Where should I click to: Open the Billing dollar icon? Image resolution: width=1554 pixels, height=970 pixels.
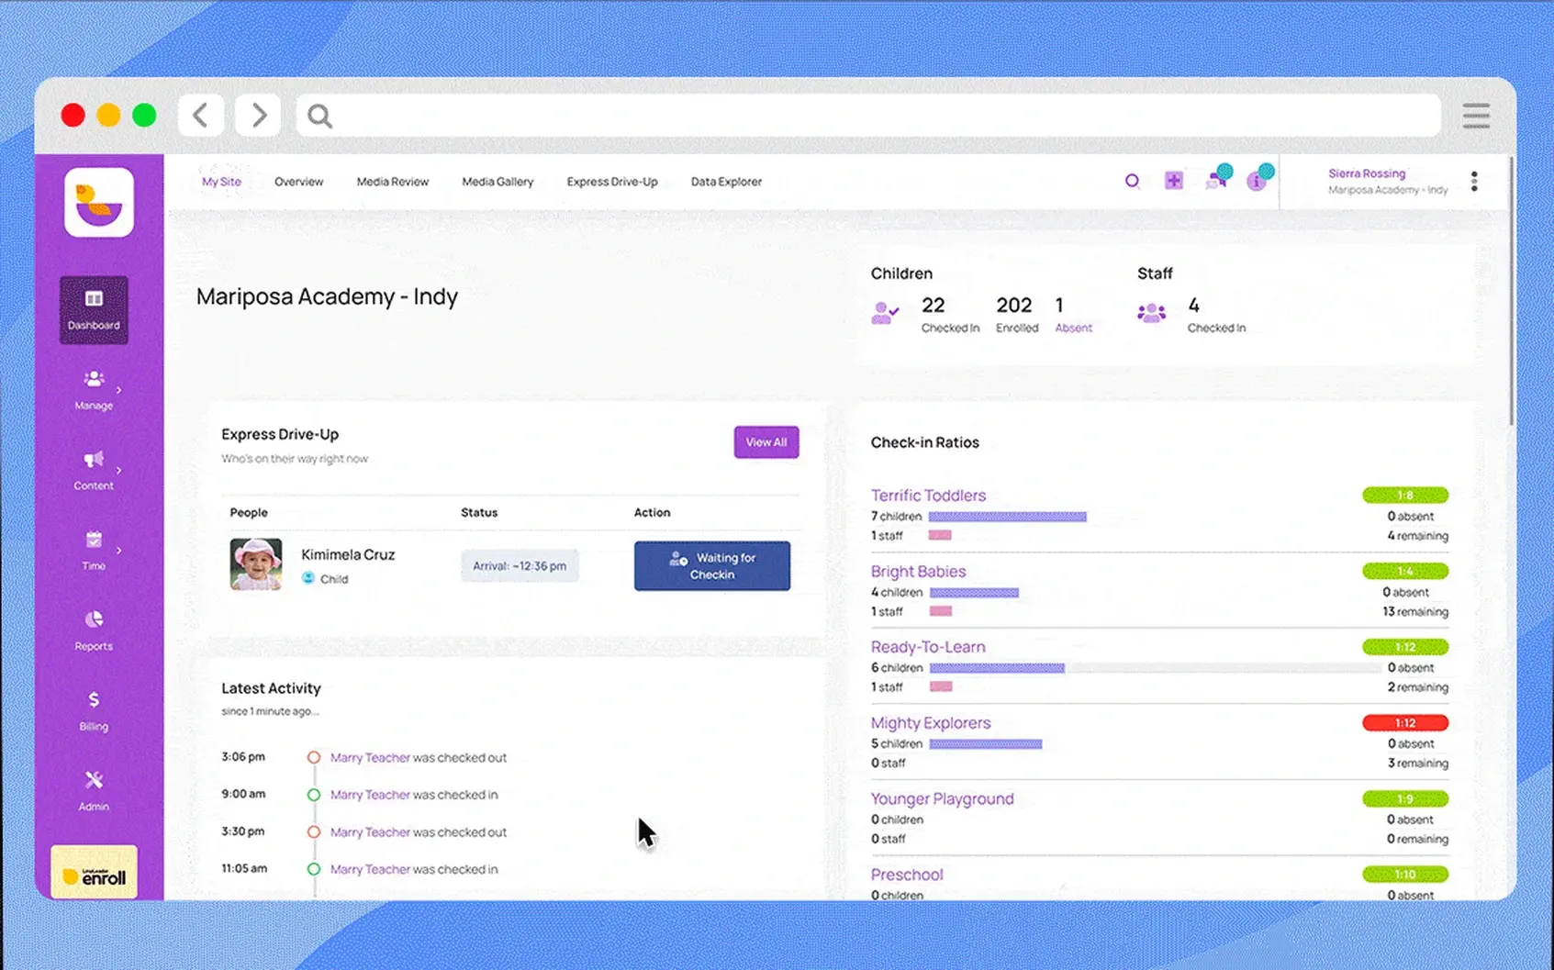94,699
